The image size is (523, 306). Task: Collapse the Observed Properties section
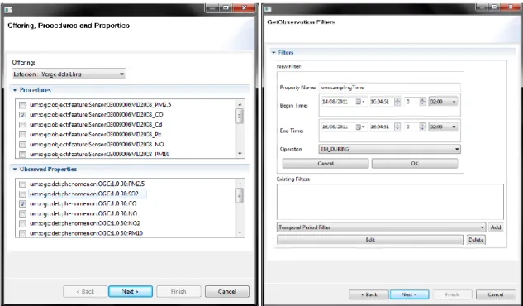click(x=15, y=170)
